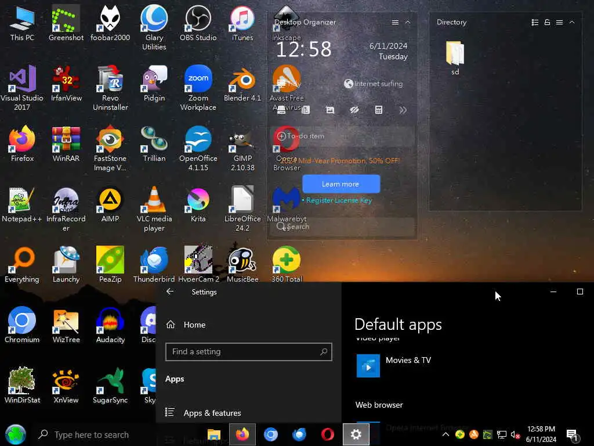Select the Audacity desktop icon

tap(110, 325)
